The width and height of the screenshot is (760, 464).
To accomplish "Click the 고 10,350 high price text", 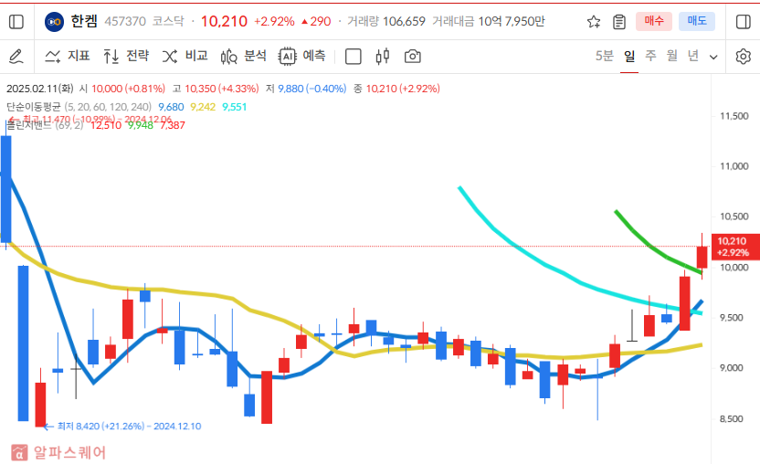I will pyautogui.click(x=216, y=89).
